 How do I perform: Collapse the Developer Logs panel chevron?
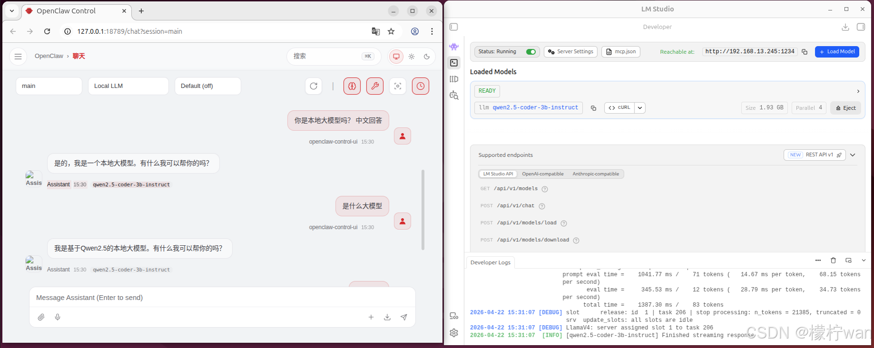(864, 261)
